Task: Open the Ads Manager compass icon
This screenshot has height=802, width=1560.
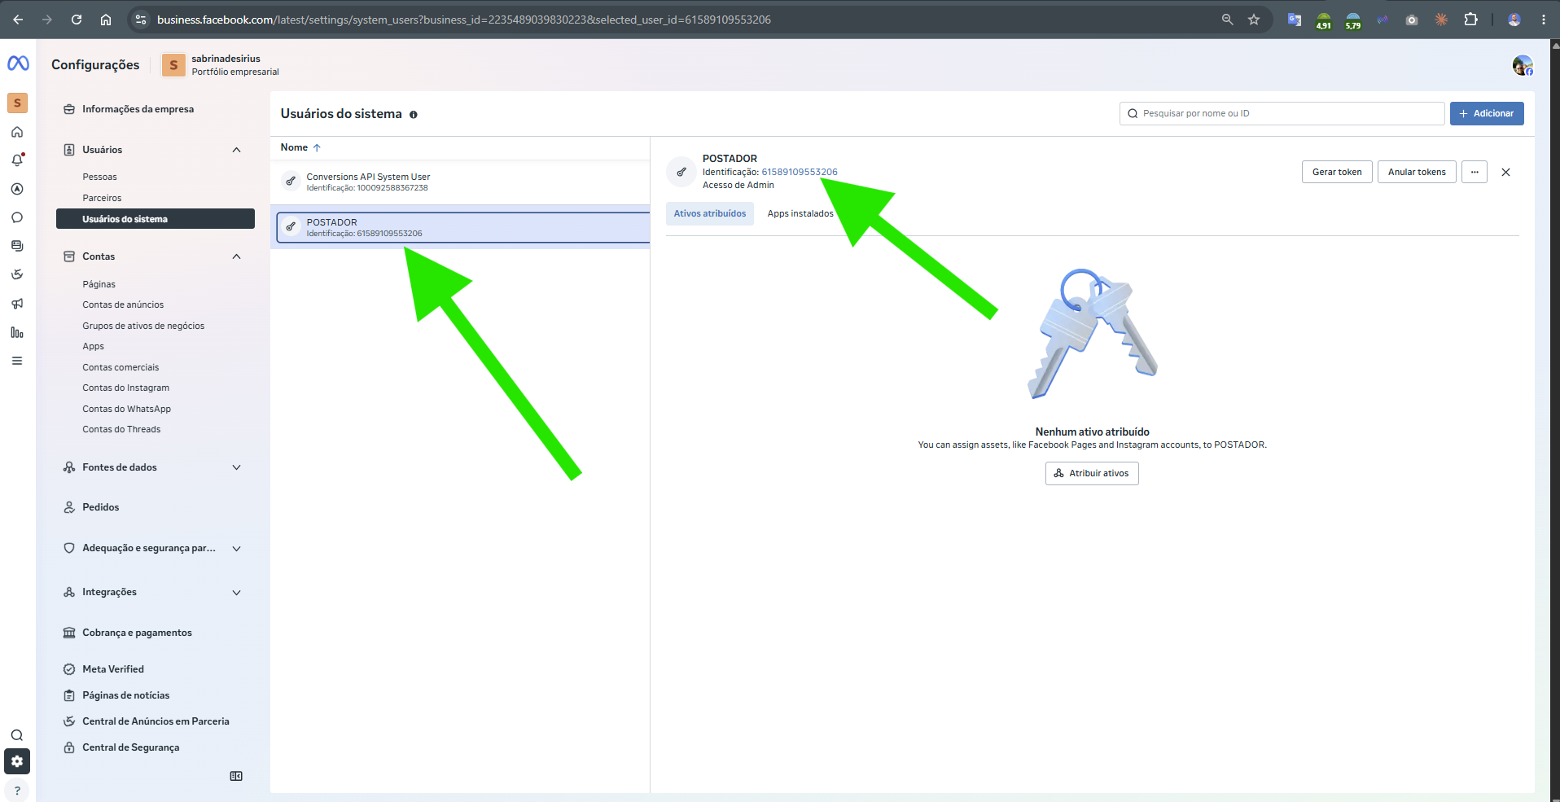Action: pyautogui.click(x=17, y=189)
